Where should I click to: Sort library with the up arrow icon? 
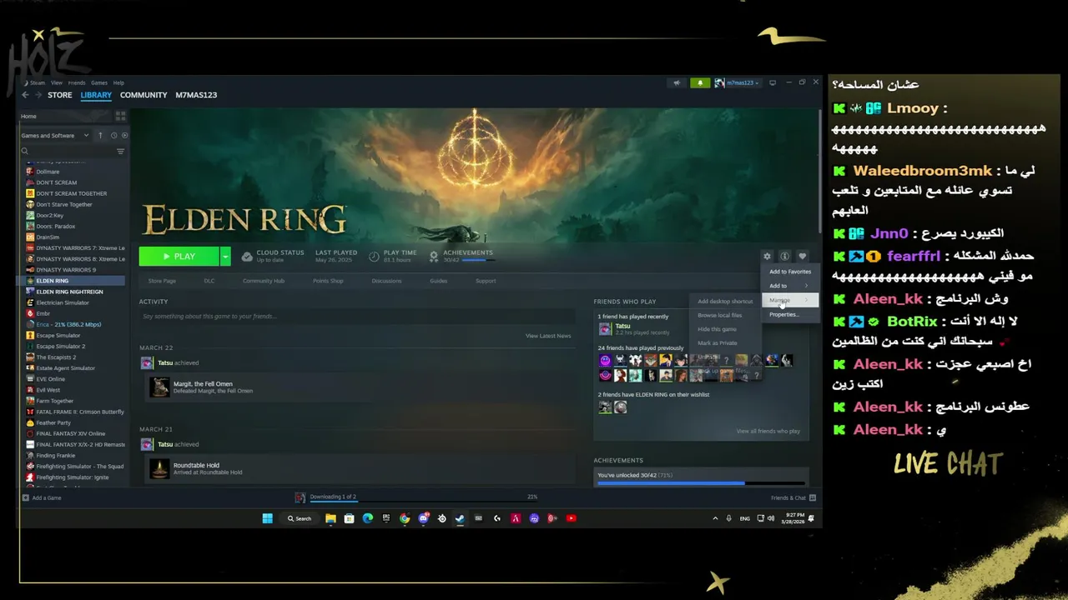tap(101, 135)
